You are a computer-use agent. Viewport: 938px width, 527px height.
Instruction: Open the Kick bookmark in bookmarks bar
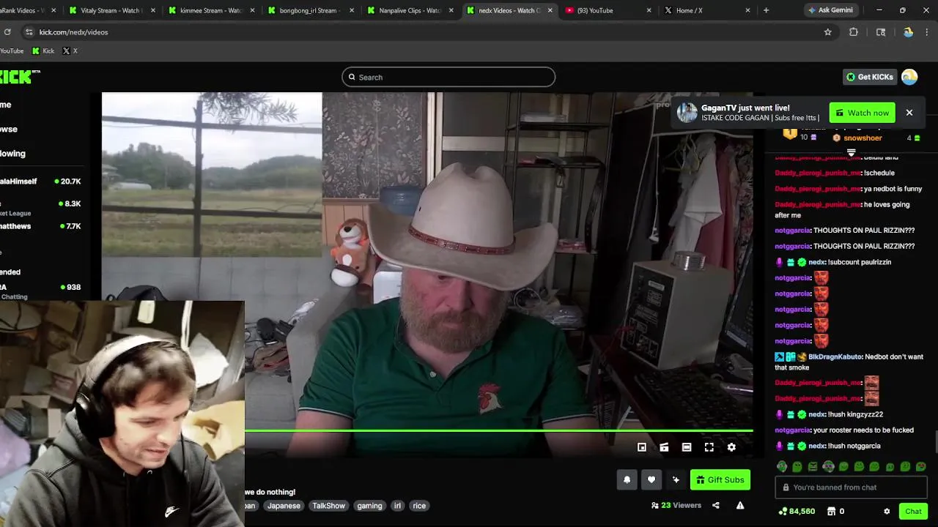pyautogui.click(x=43, y=51)
